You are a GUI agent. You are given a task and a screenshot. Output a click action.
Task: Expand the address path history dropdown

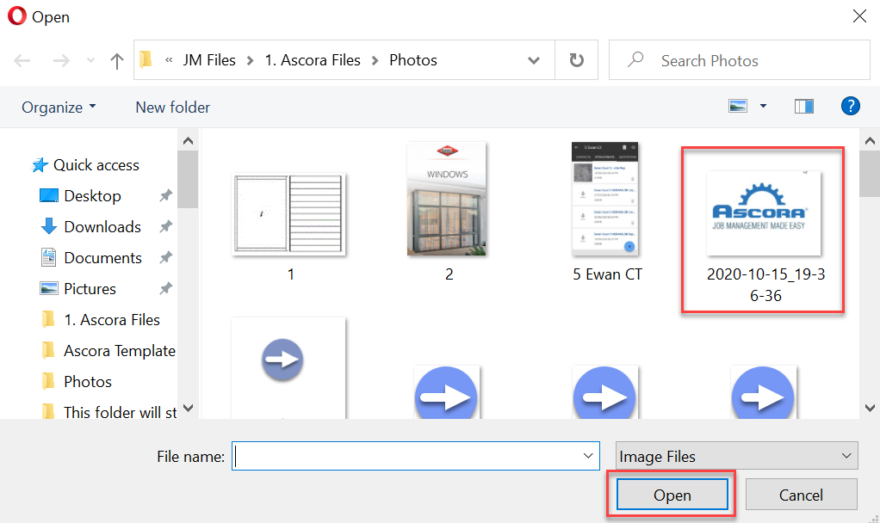point(534,60)
